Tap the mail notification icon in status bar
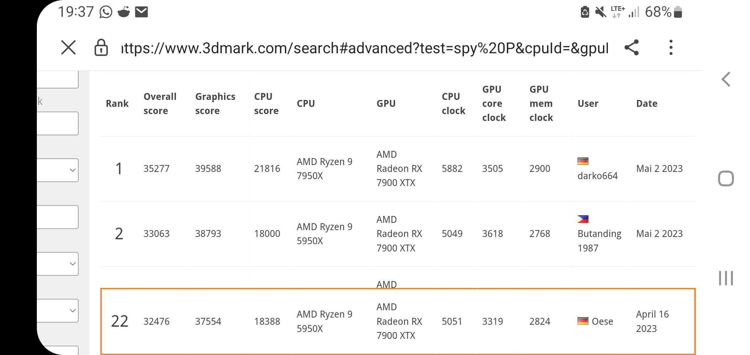 click(141, 12)
